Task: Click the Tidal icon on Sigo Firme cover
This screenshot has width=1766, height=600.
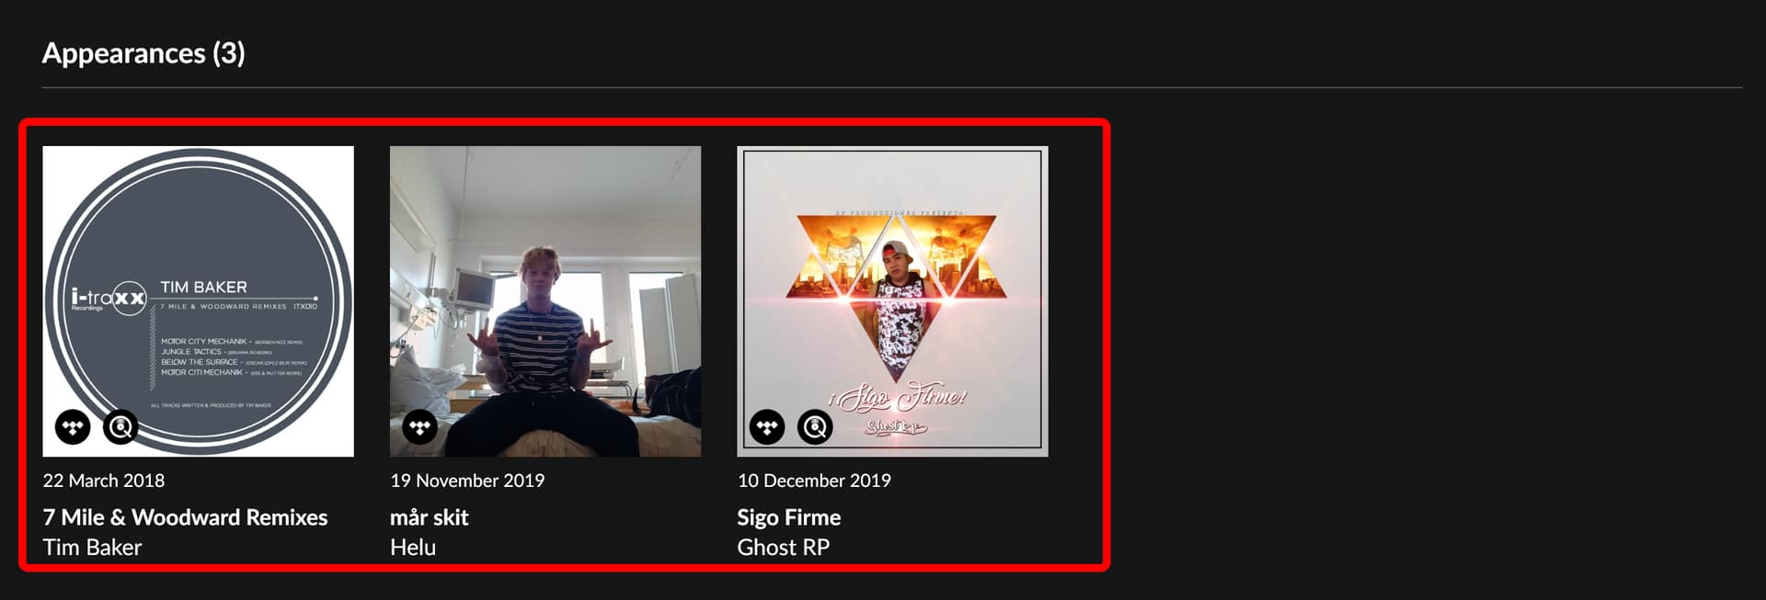Action: pyautogui.click(x=767, y=426)
